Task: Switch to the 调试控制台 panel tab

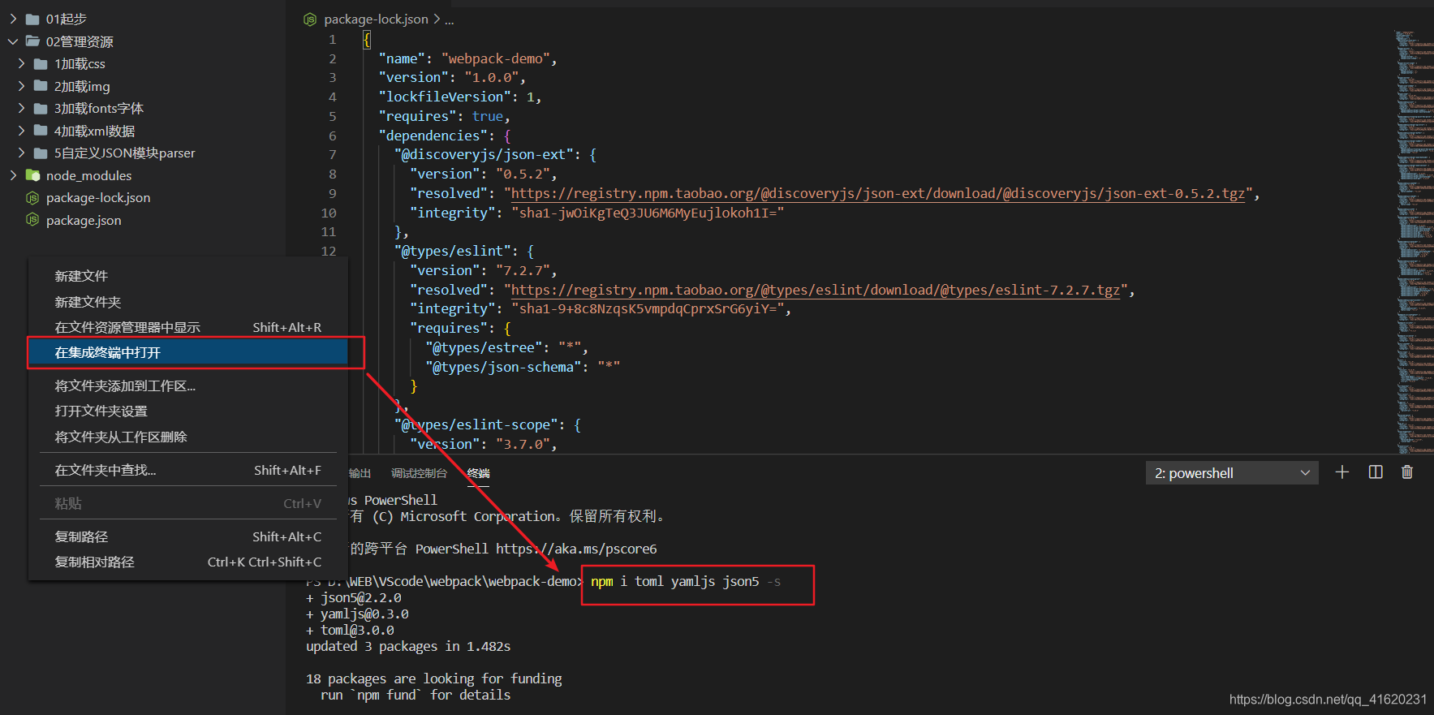Action: [419, 473]
